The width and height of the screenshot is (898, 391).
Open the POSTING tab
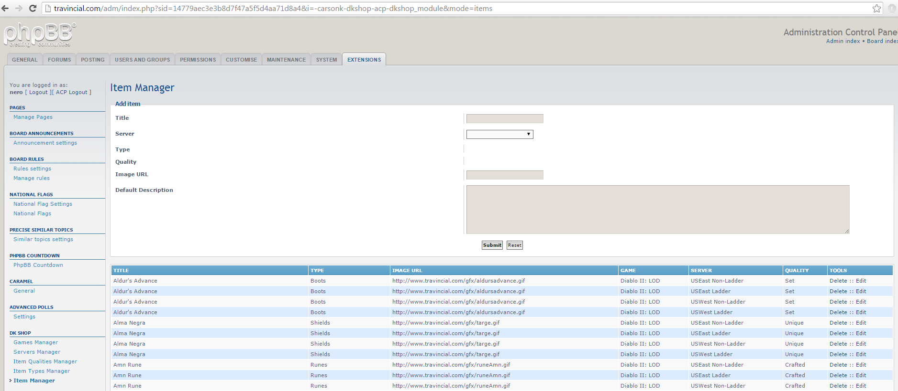[93, 60]
